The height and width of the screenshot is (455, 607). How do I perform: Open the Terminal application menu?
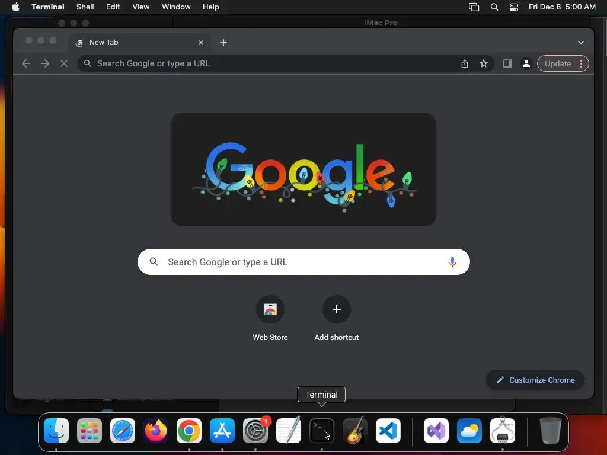(48, 7)
